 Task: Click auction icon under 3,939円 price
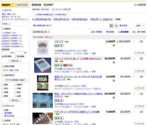(x=114, y=80)
